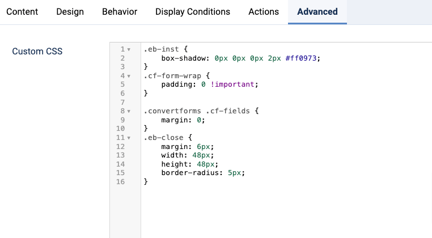Click line number 7 in the gutter
Viewport: 432px width, 238px height.
[x=122, y=102]
